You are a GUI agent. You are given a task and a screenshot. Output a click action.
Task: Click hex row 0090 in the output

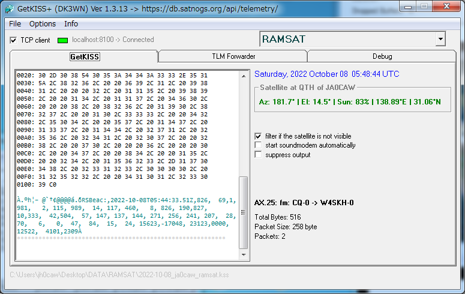[112, 130]
